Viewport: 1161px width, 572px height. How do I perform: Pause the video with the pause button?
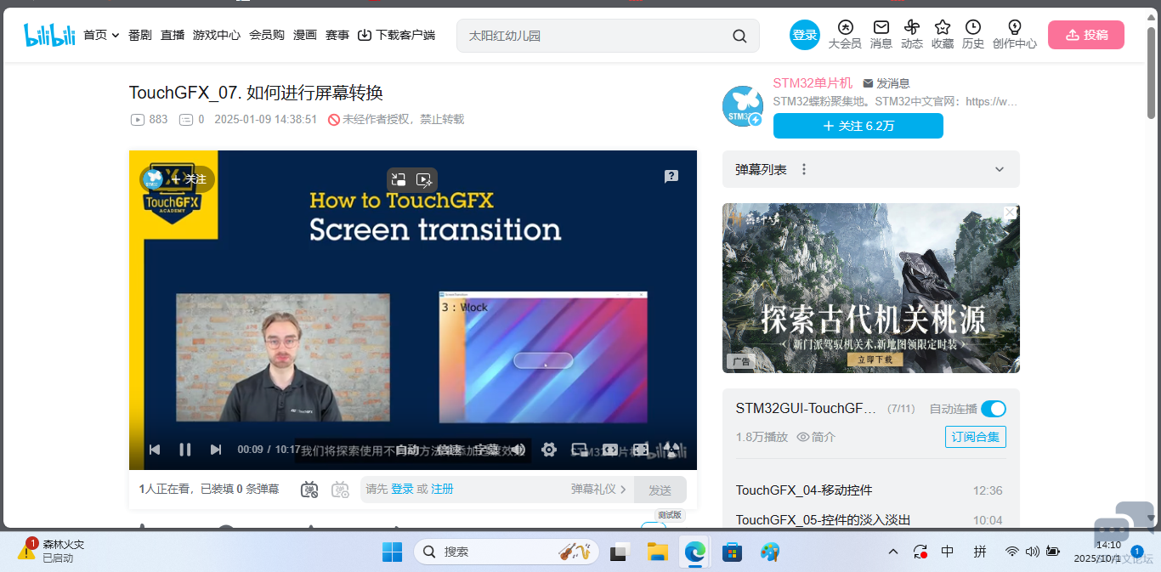[184, 450]
